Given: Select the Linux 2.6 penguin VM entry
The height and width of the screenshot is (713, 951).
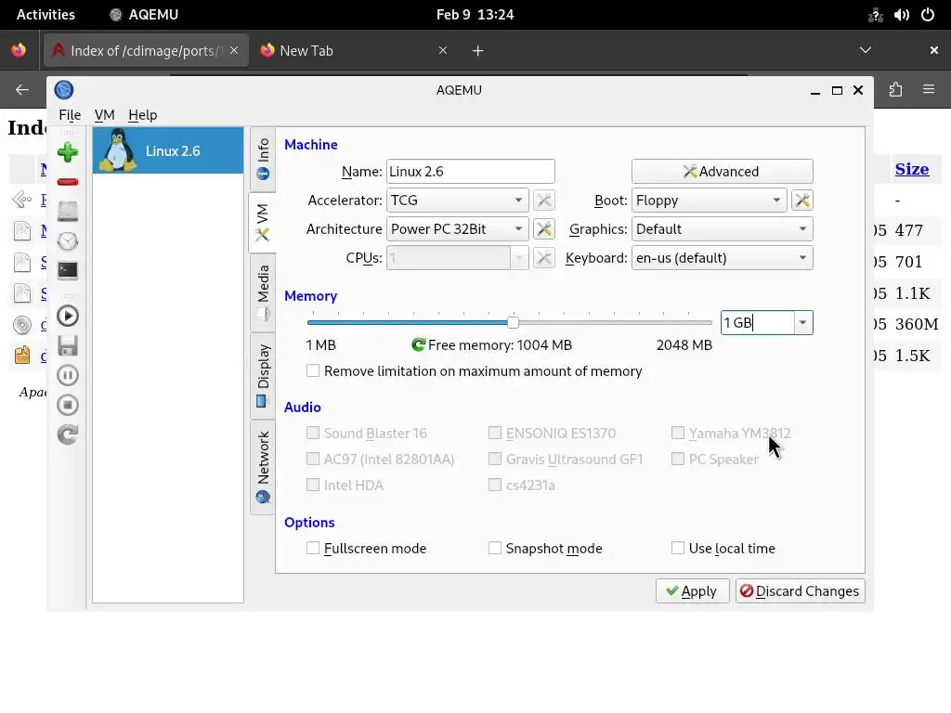Looking at the screenshot, I should pyautogui.click(x=168, y=150).
